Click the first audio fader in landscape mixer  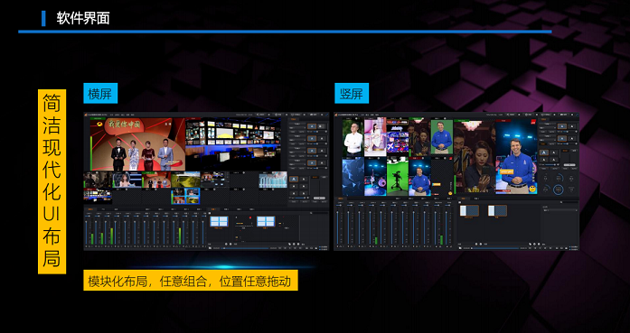pos(87,233)
